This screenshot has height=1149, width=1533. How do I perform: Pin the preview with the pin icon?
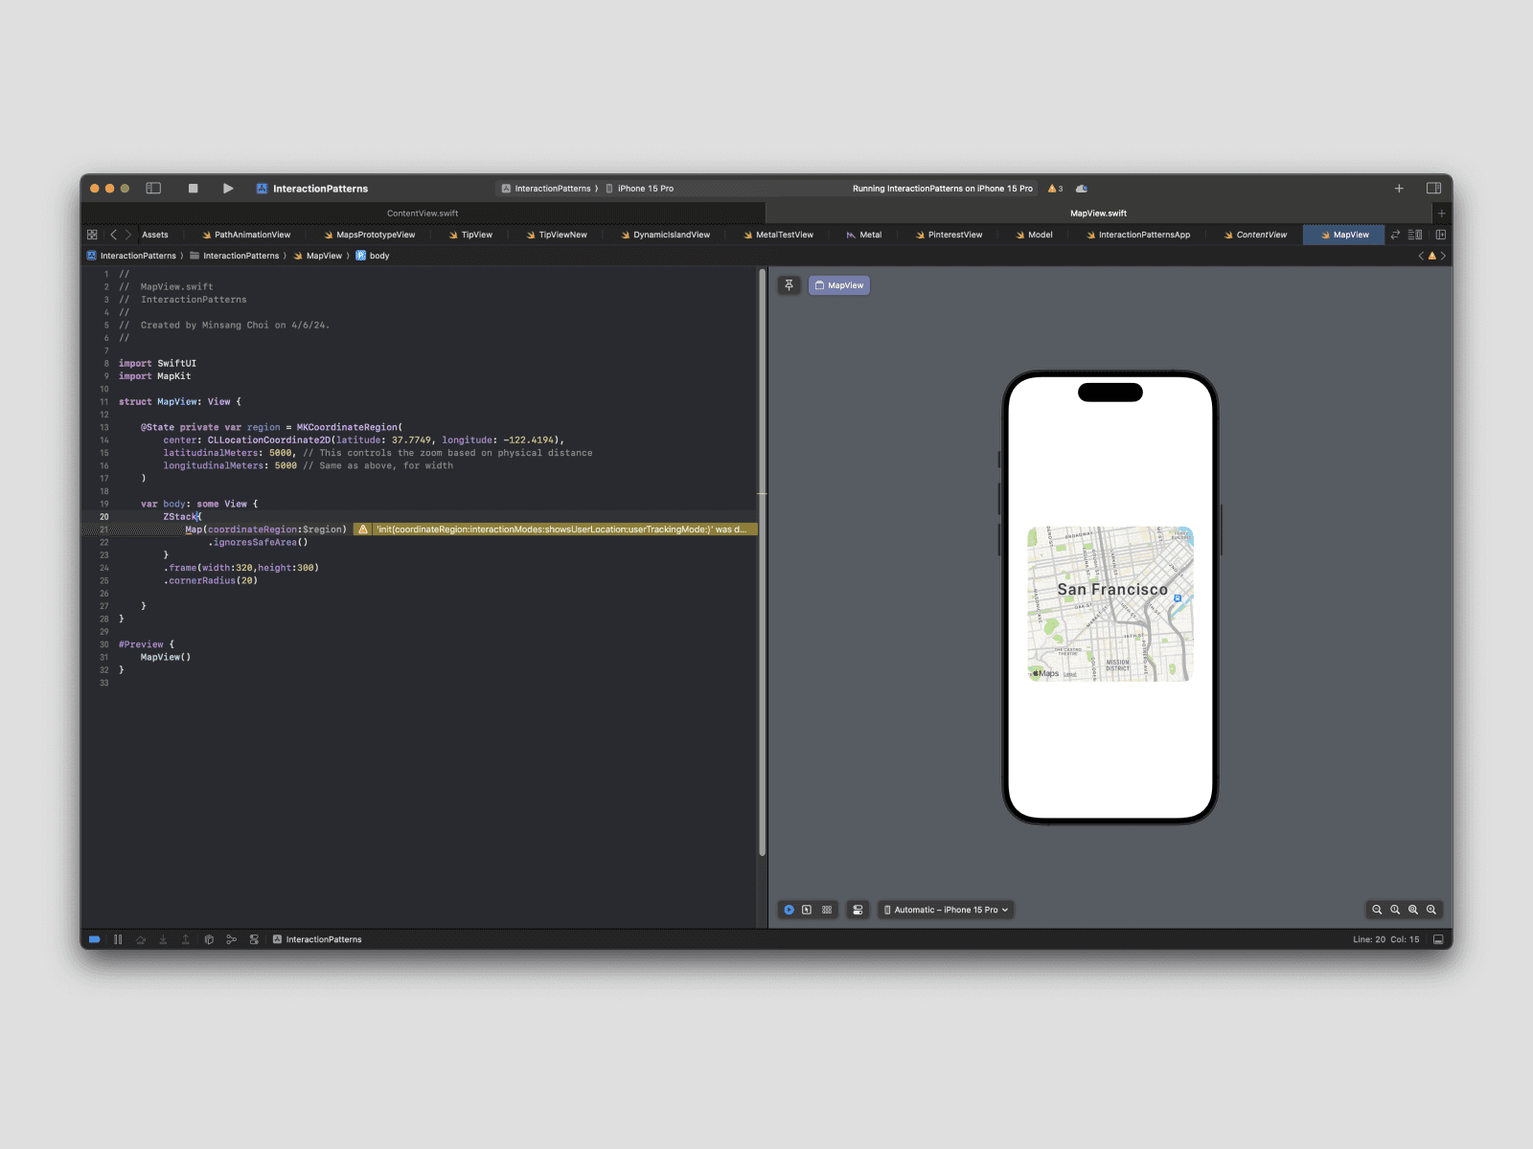[x=789, y=285]
